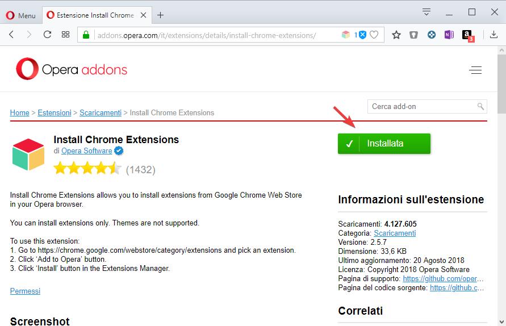Screen dimensions: 506x326
Task: Open the Amazon extension icon
Action: click(467, 35)
